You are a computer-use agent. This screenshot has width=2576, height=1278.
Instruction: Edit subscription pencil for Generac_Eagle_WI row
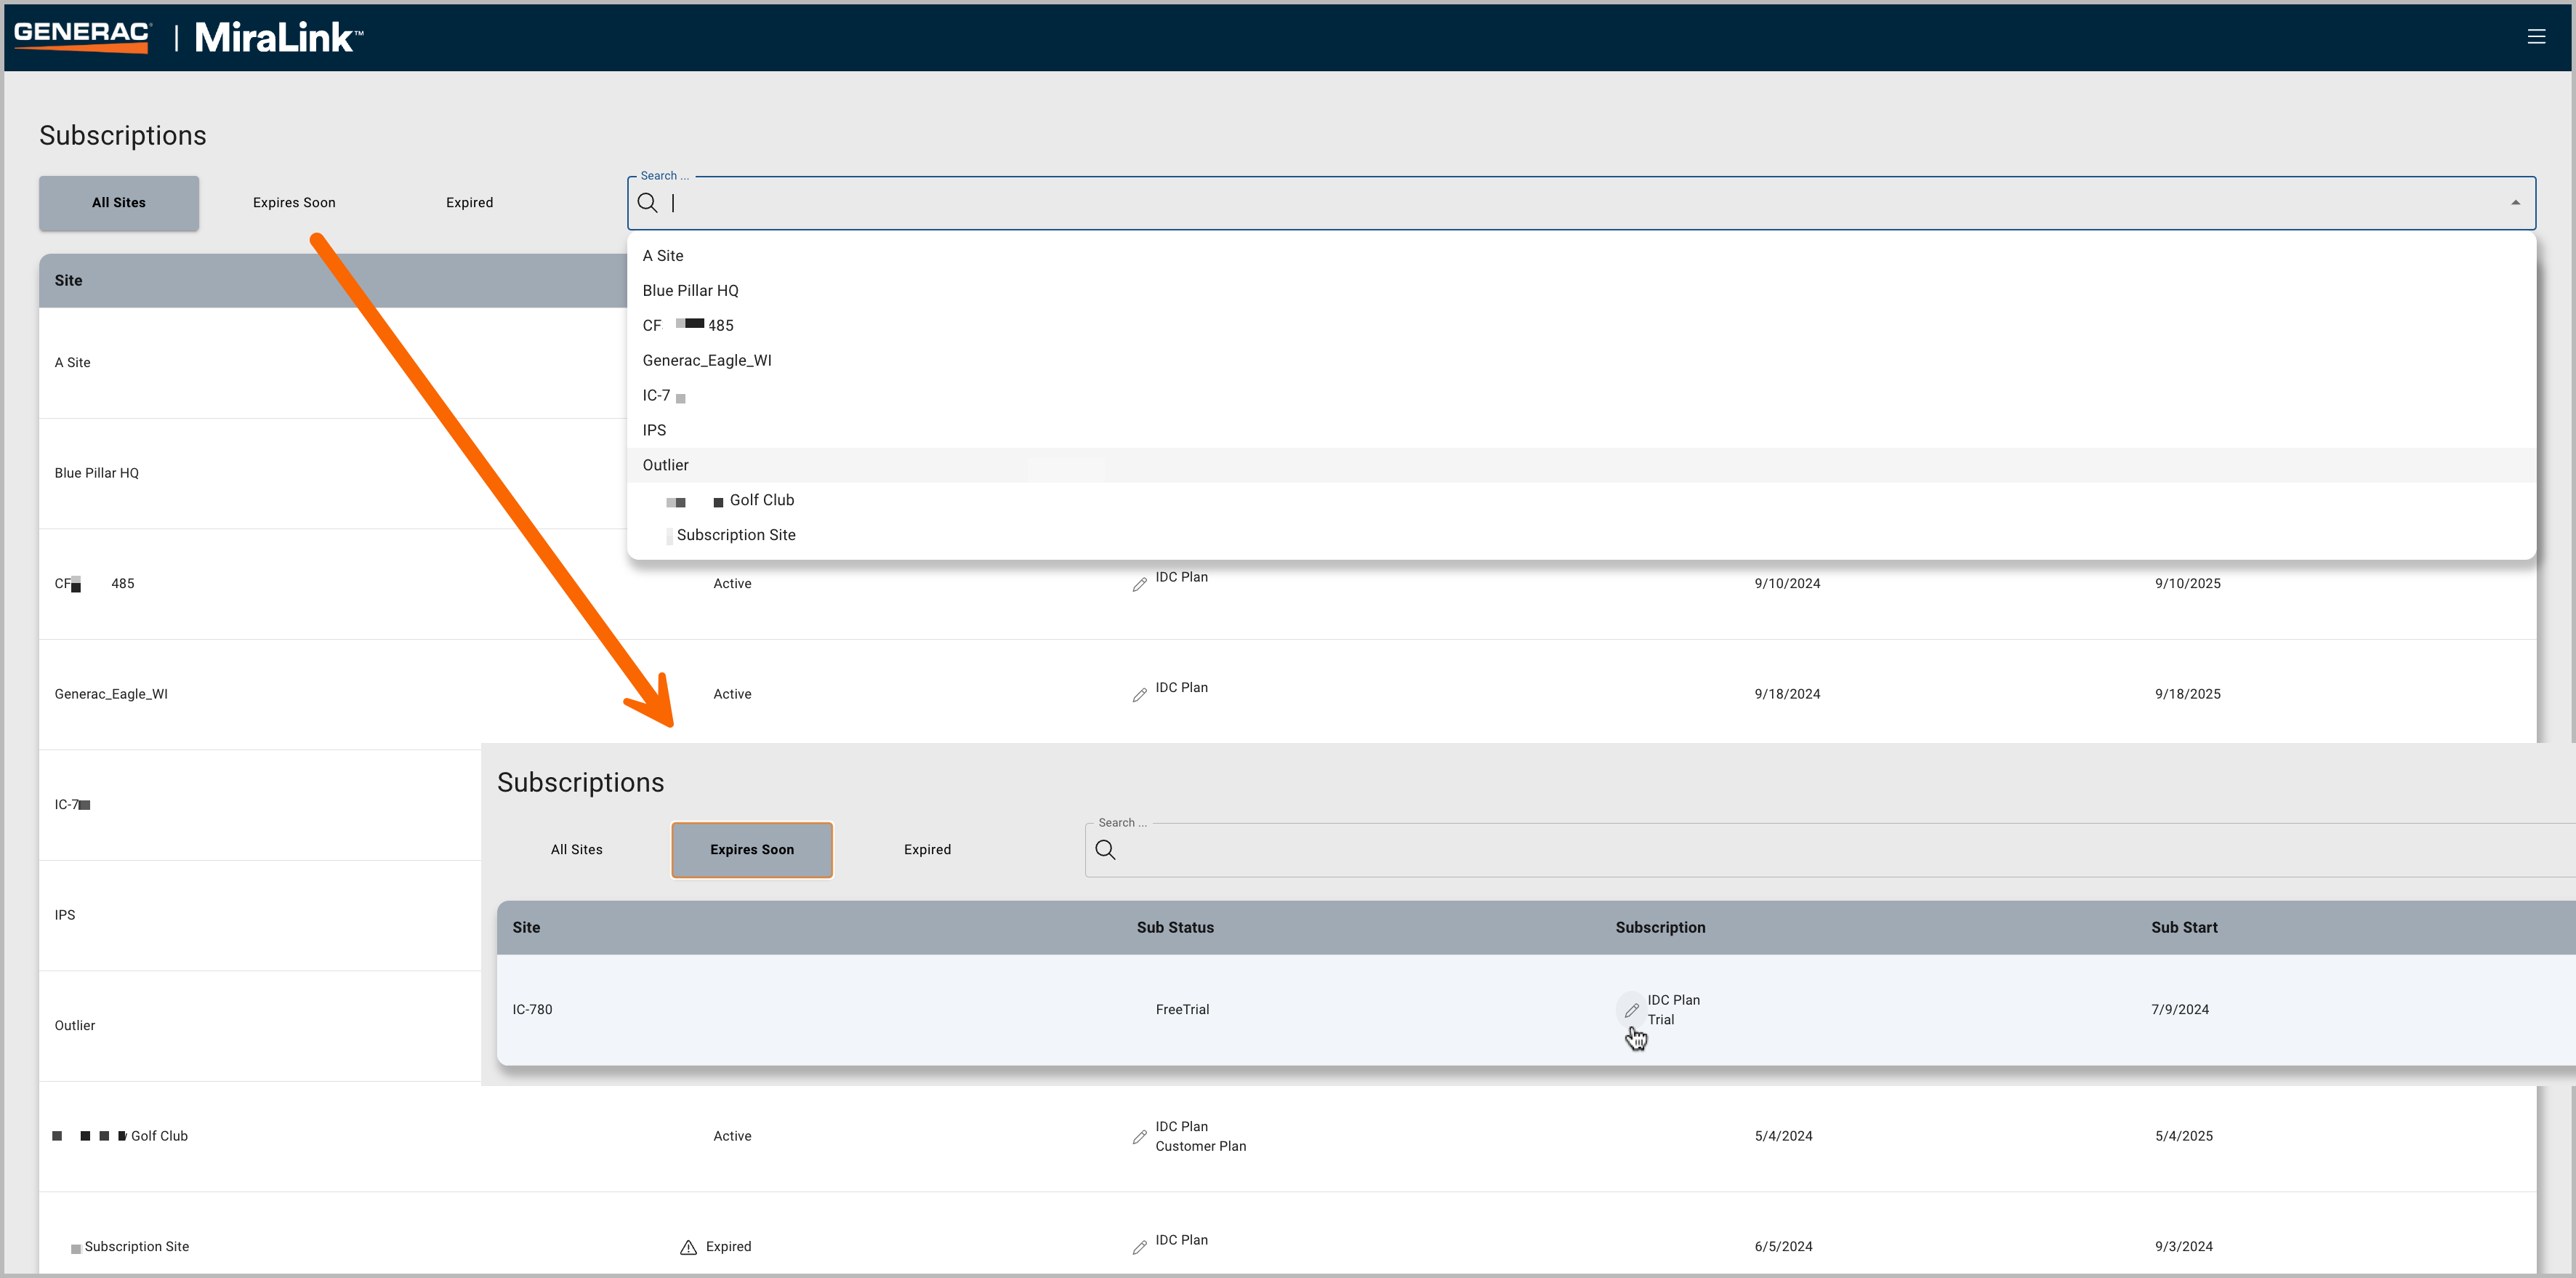coord(1139,695)
